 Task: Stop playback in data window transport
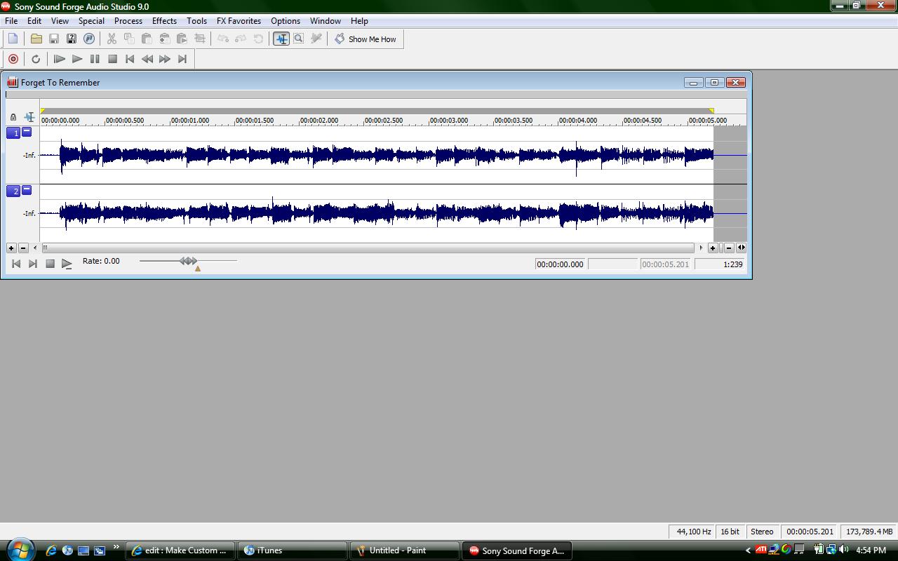pyautogui.click(x=50, y=264)
